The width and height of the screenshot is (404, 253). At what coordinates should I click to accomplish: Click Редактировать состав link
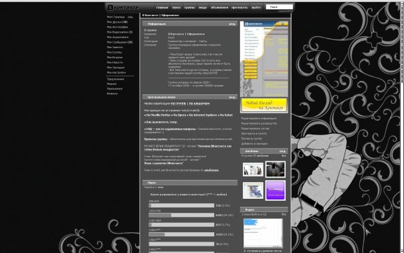click(256, 129)
